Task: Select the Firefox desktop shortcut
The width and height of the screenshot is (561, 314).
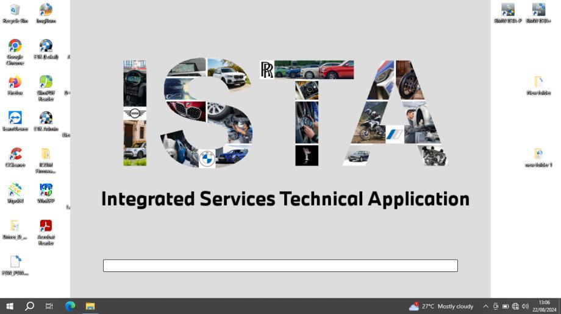Action: click(x=15, y=85)
